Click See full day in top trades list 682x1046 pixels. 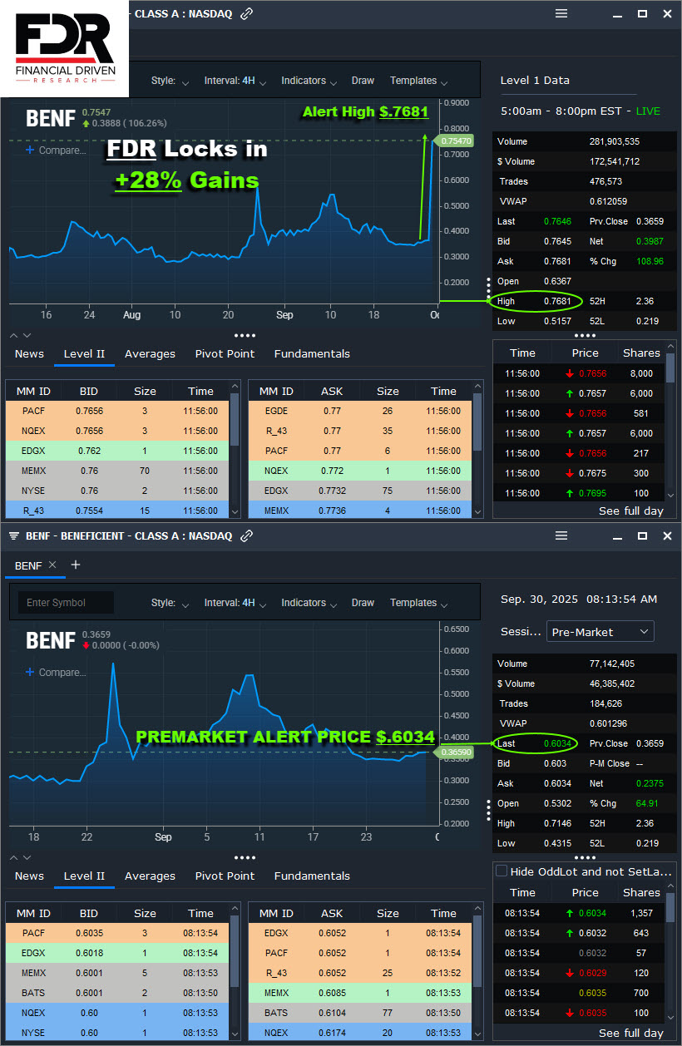point(630,511)
